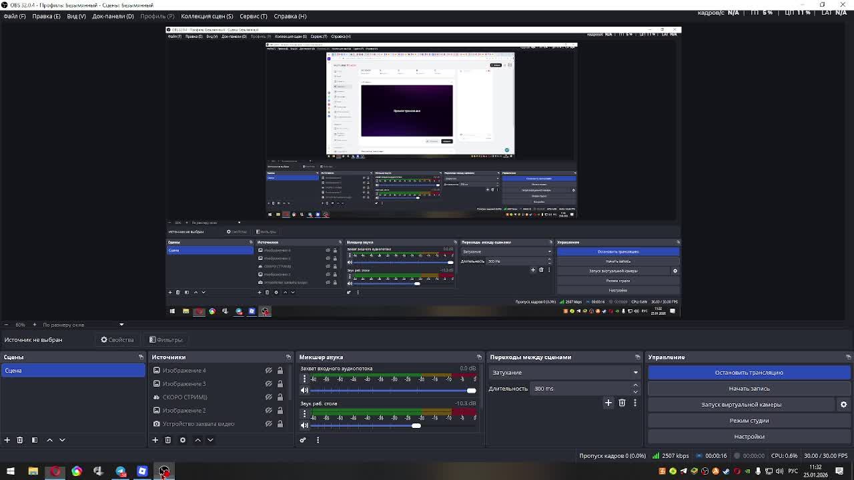Screen dimensions: 854x480
Task: Zoom in the preview with plus icon
Action: 33,325
